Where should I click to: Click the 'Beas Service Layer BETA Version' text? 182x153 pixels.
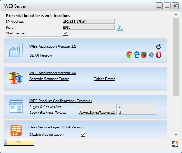click(57, 127)
